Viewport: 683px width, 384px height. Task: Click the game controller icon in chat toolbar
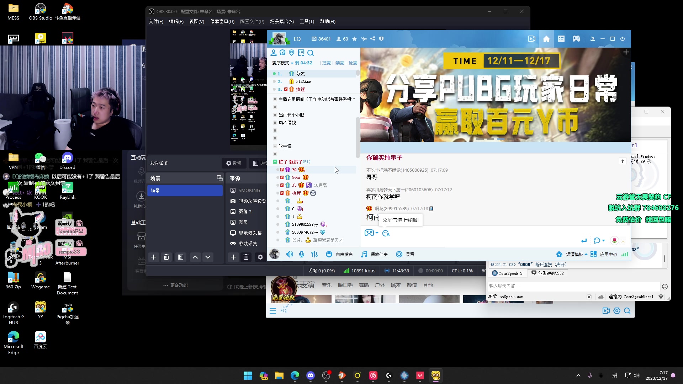click(369, 233)
